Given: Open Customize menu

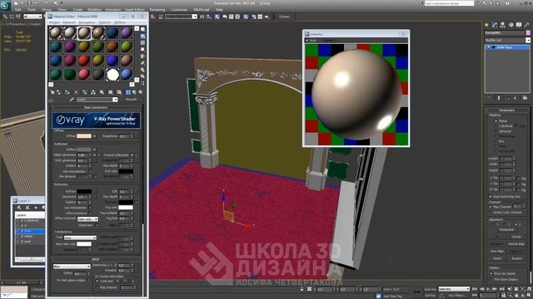Looking at the screenshot, I should point(179,10).
